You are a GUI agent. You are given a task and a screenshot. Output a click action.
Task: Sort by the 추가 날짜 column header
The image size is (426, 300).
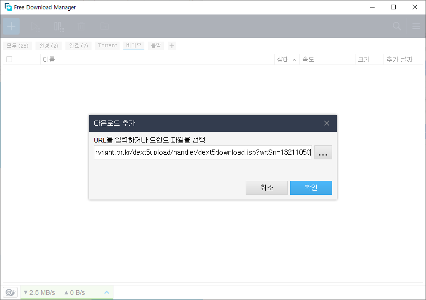pos(403,59)
